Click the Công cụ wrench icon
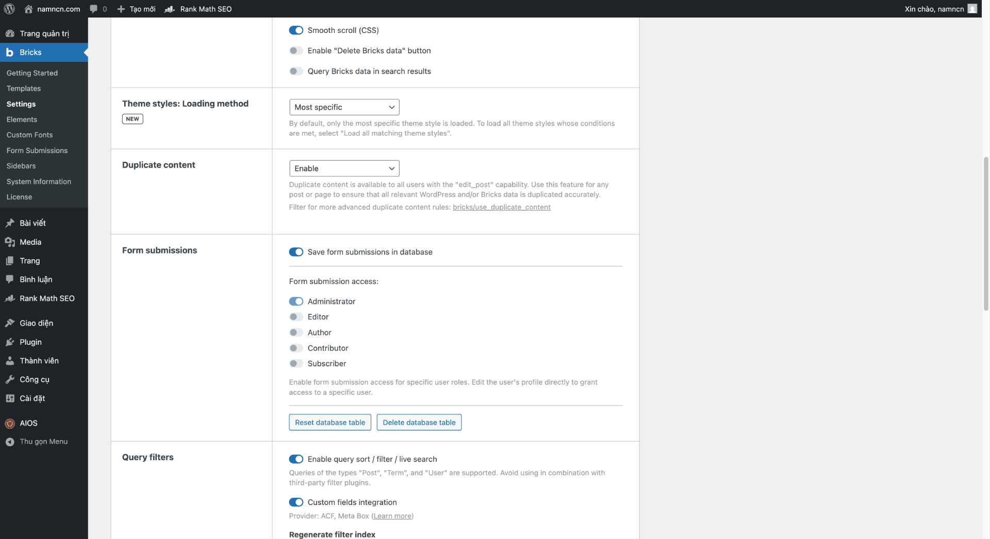990x539 pixels. [x=10, y=379]
